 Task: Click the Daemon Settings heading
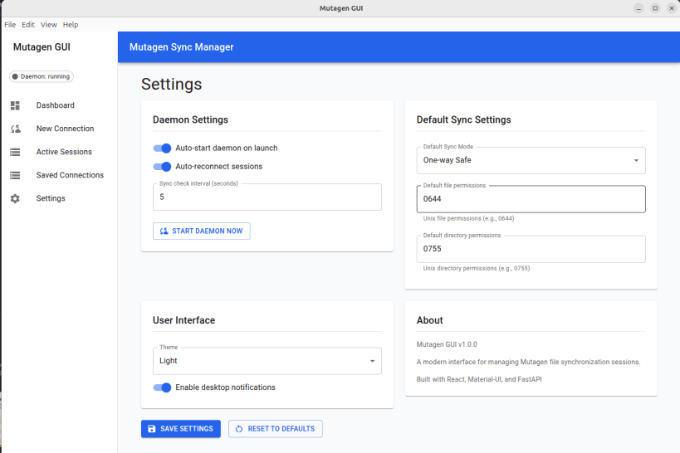point(190,119)
